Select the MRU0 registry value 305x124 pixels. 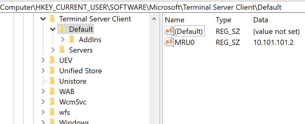click(x=185, y=42)
